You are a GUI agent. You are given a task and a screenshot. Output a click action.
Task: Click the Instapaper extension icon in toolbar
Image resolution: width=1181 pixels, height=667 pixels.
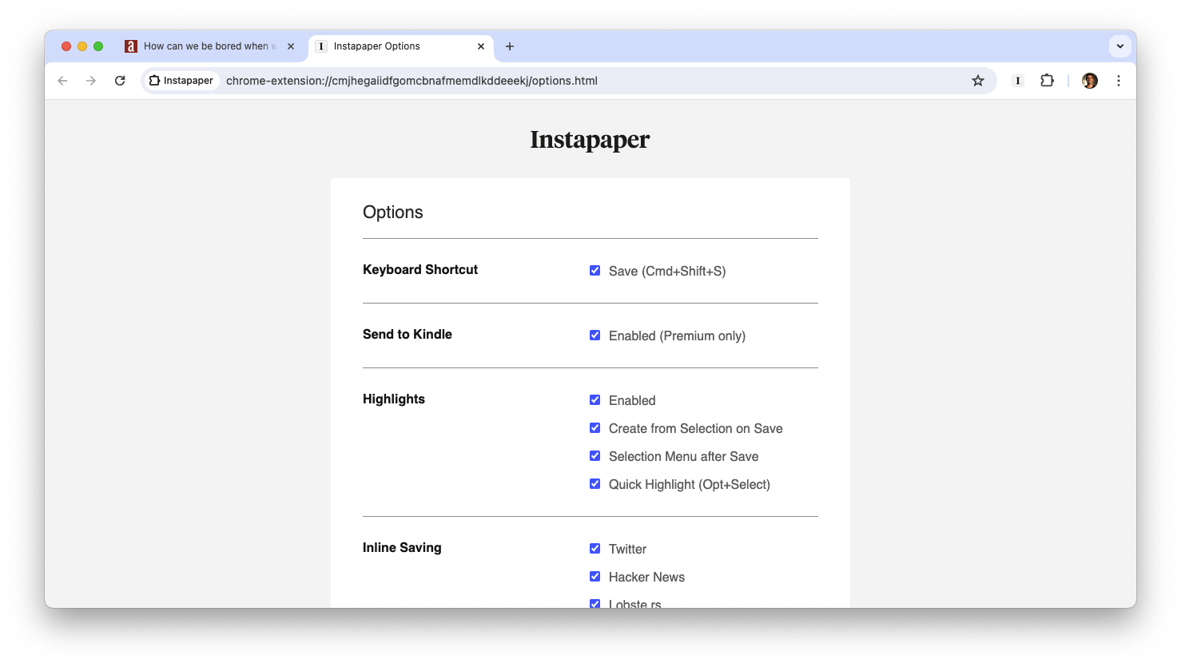click(1017, 81)
